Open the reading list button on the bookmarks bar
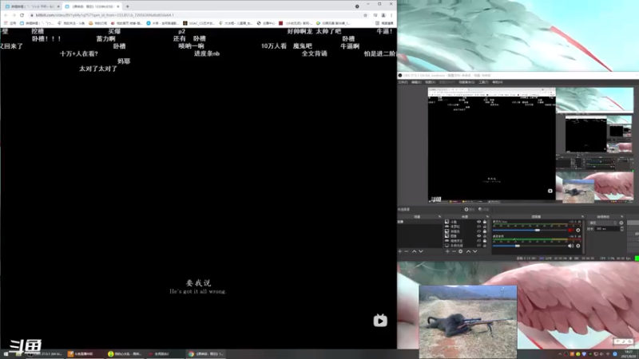Screen dimensions: 639x359 [384, 23]
